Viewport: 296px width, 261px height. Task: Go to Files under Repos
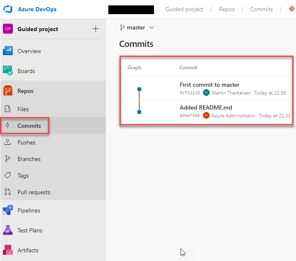[23, 109]
